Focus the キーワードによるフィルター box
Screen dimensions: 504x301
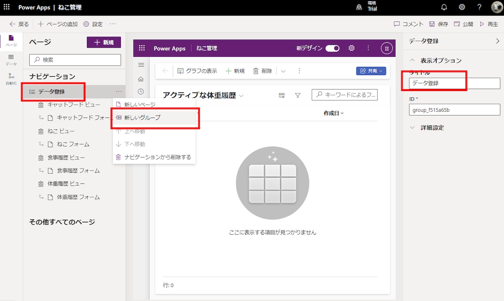[x=345, y=95]
